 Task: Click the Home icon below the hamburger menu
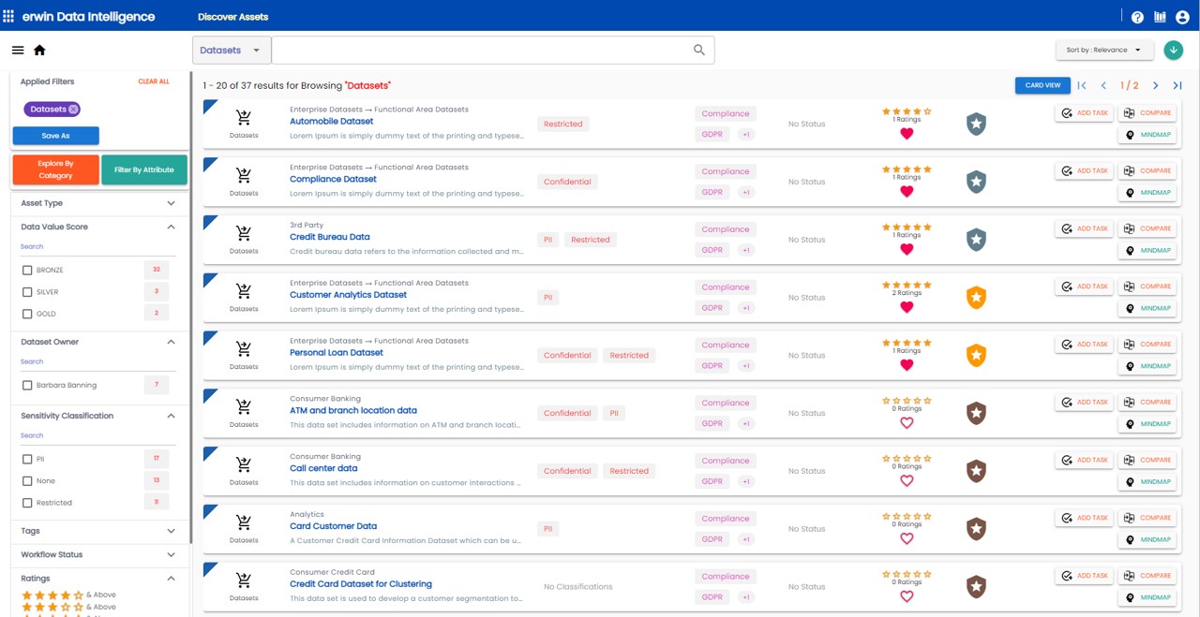39,50
